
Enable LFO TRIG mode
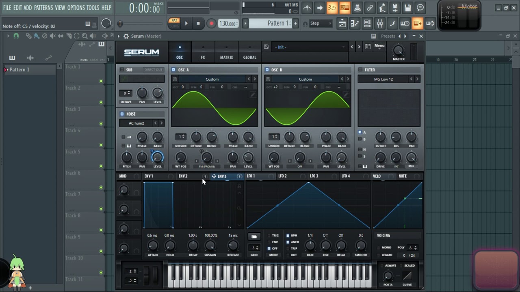(x=269, y=236)
